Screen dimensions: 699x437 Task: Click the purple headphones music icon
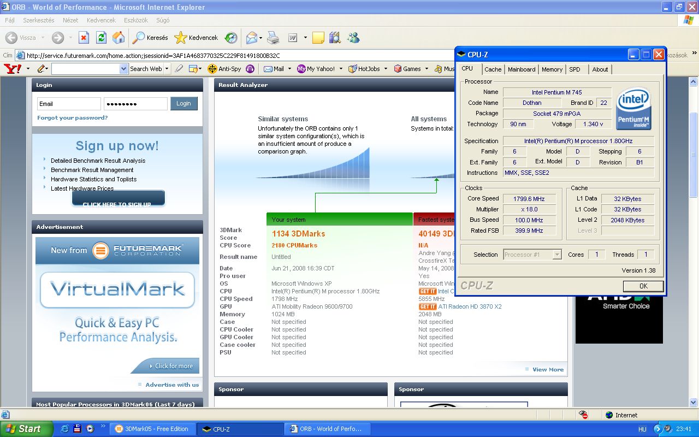250,69
